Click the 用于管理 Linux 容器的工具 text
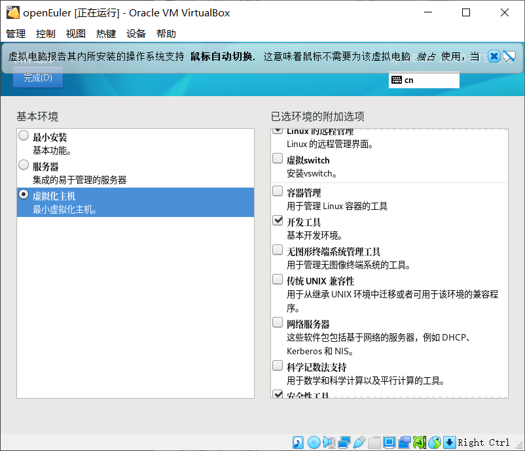525x451 pixels. point(337,207)
